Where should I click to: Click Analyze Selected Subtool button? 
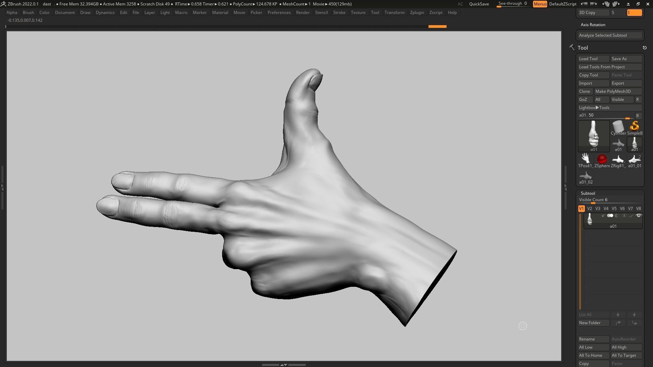click(x=610, y=35)
